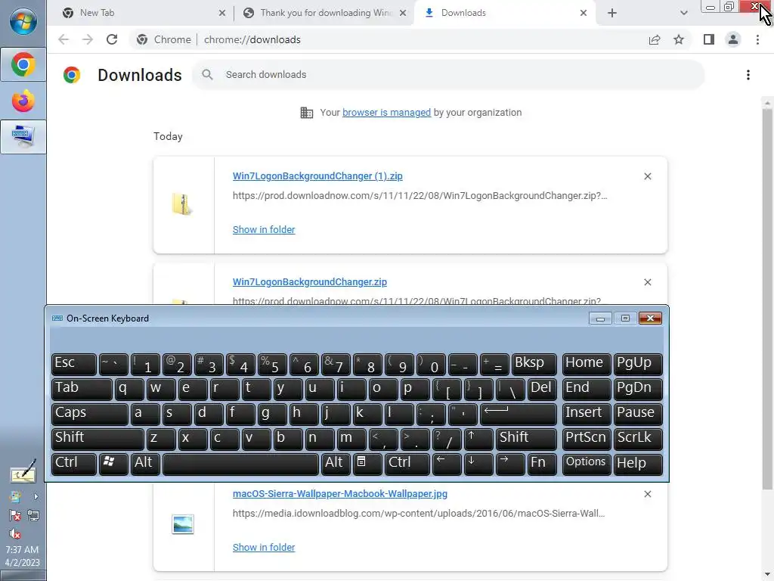Close the New Tab tab
774x581 pixels.
coord(222,13)
